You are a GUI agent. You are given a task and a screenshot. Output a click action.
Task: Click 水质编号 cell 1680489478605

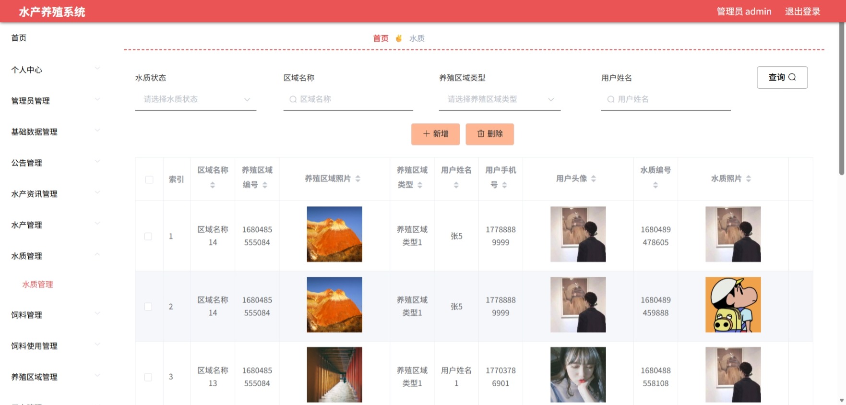point(655,236)
